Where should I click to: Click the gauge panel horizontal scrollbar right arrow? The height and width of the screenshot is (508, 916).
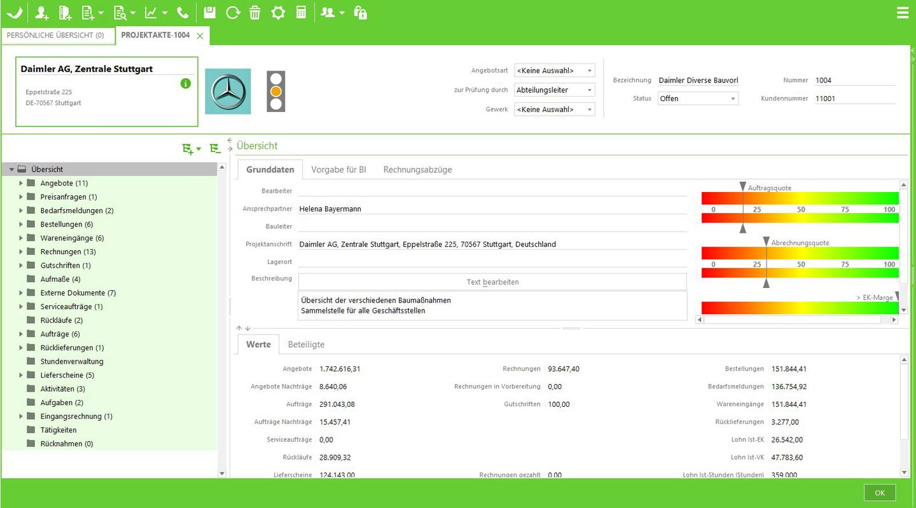tap(894, 320)
